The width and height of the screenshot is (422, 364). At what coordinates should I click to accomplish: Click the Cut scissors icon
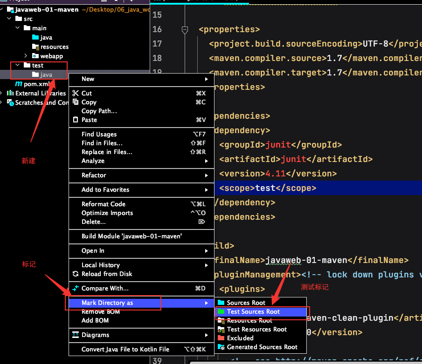tap(76, 93)
